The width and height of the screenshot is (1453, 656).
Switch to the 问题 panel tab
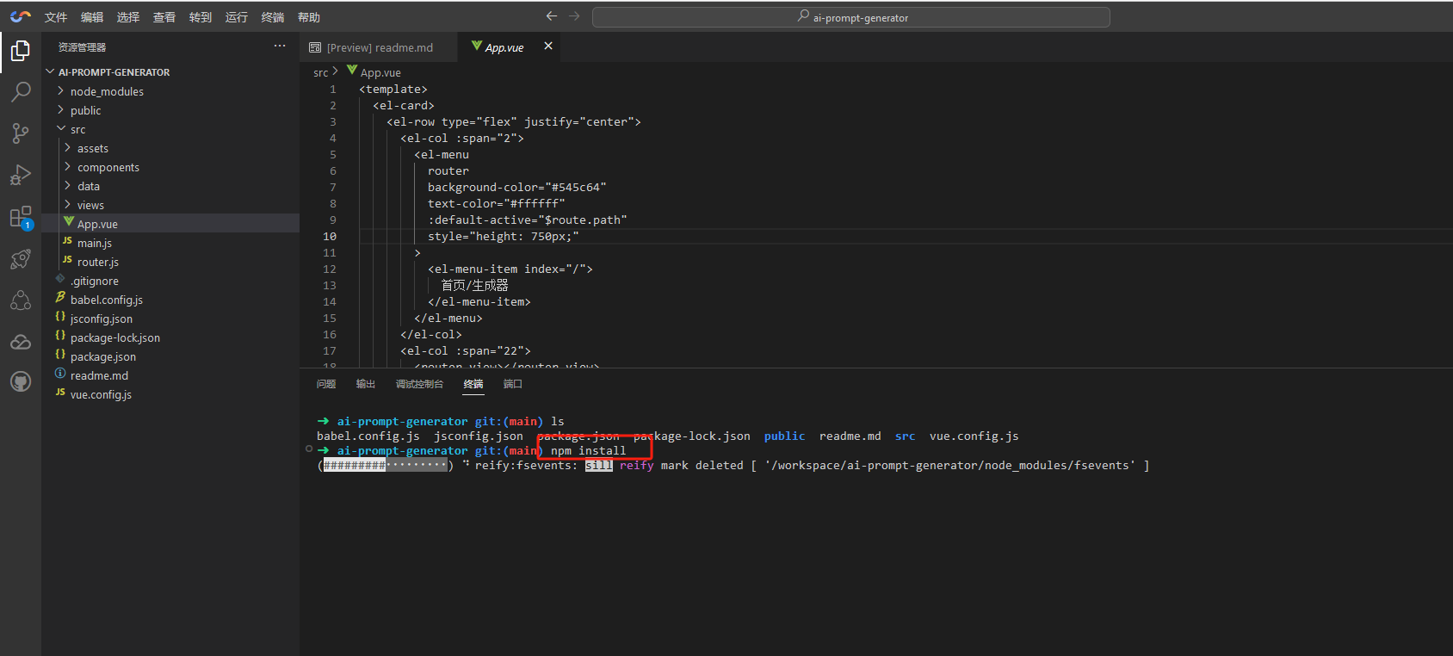click(326, 384)
